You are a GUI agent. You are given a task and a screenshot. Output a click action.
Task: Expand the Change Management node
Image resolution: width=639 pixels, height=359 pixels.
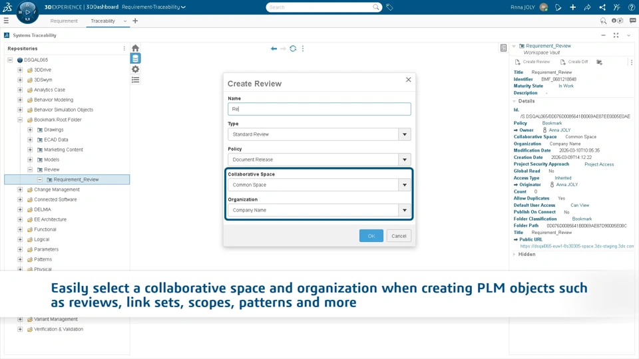click(20, 189)
